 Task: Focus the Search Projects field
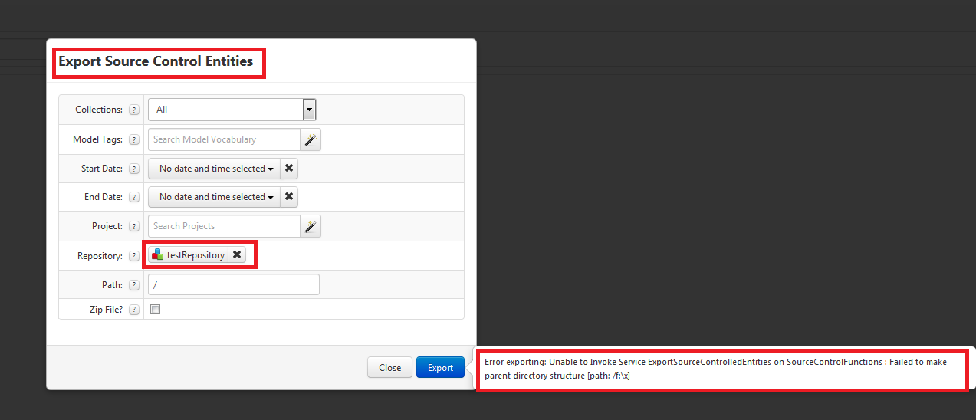[224, 226]
